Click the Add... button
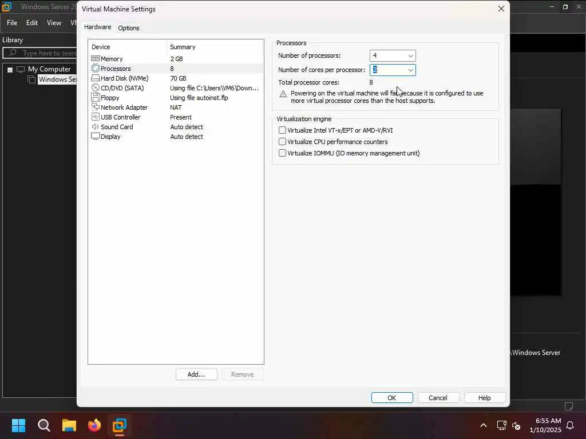 (x=196, y=374)
